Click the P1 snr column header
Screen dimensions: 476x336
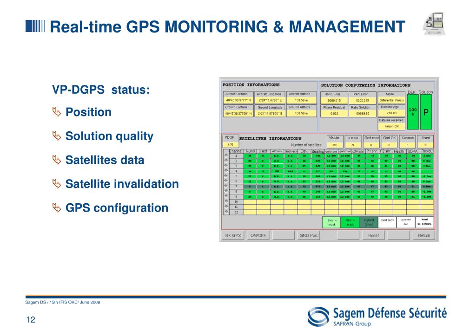(x=372, y=151)
